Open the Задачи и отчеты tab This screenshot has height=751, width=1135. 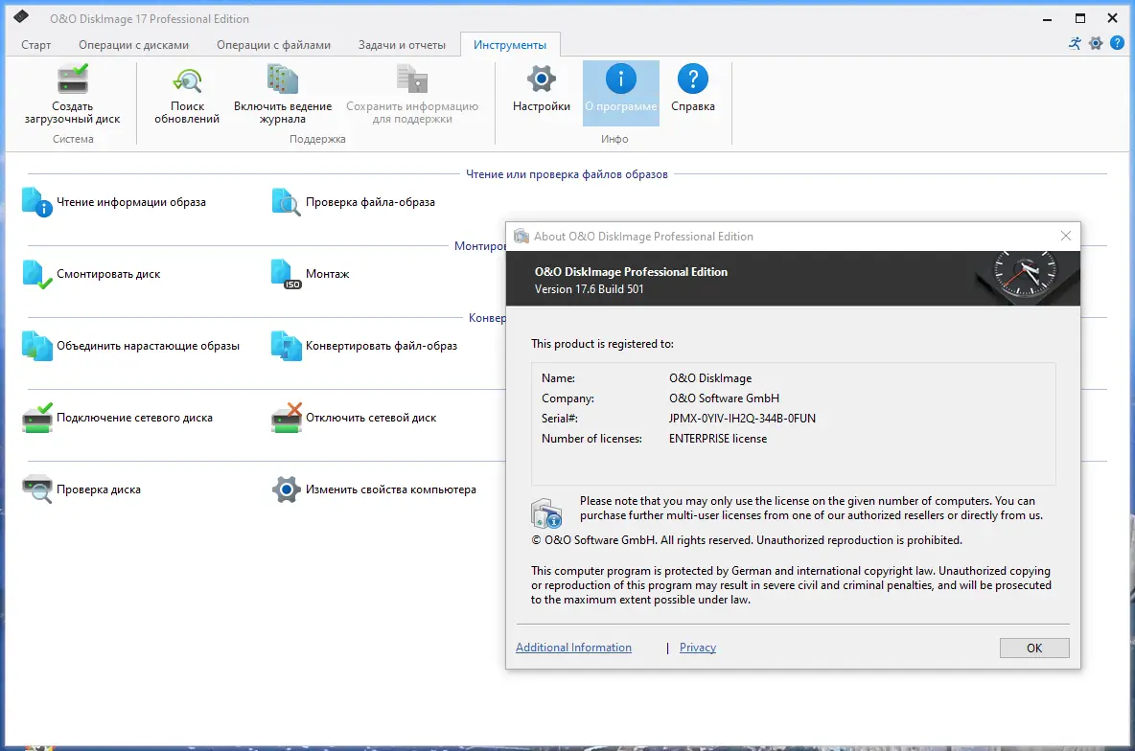pyautogui.click(x=402, y=44)
